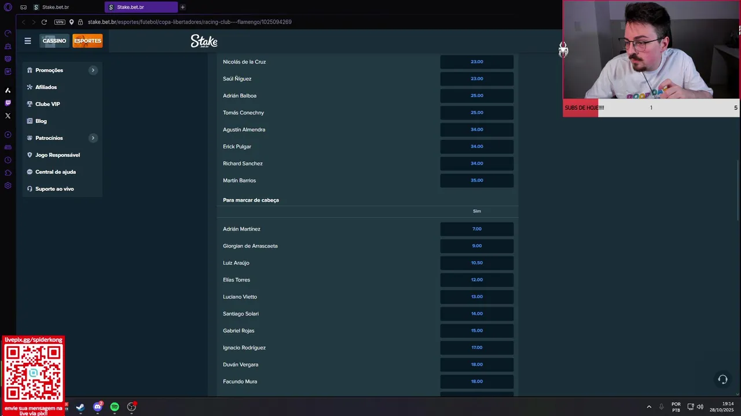Expand the Promoções submenu arrow
The height and width of the screenshot is (416, 741).
coord(93,70)
